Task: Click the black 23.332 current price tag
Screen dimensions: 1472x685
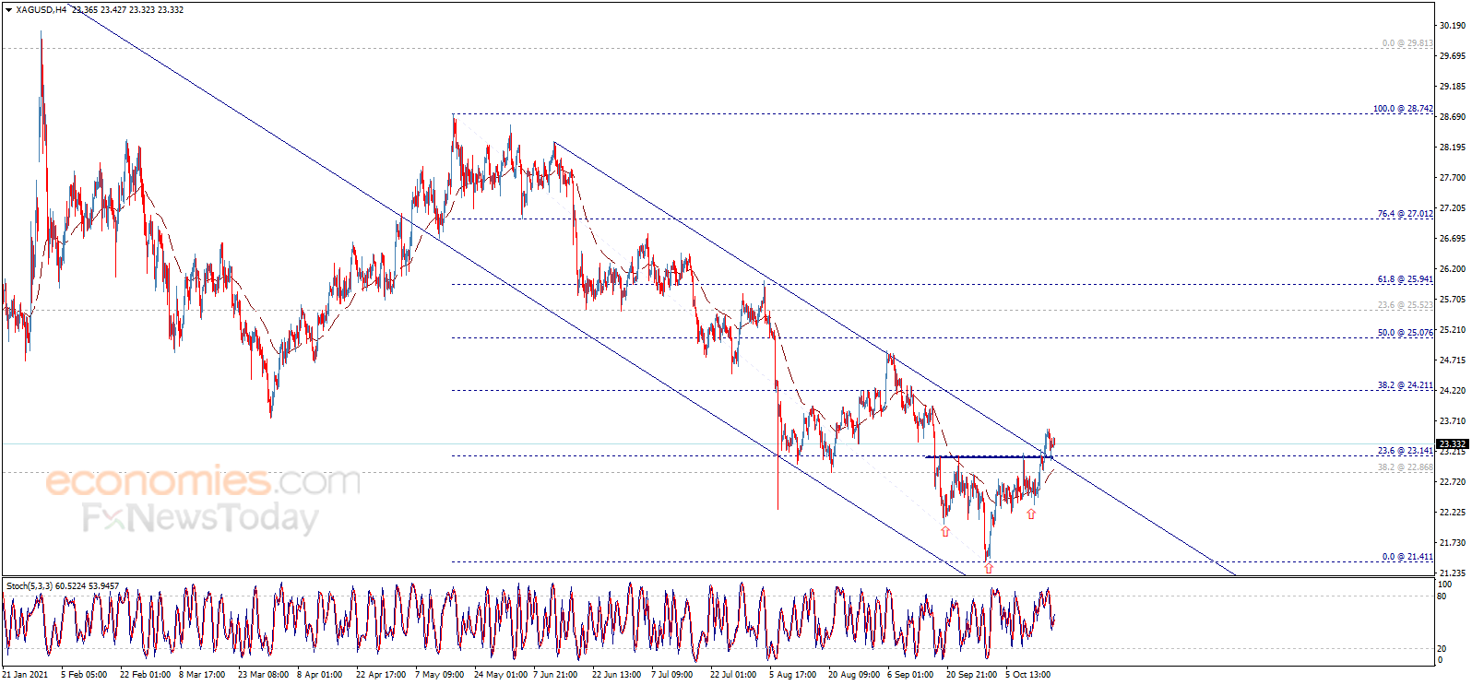Action: click(1452, 444)
